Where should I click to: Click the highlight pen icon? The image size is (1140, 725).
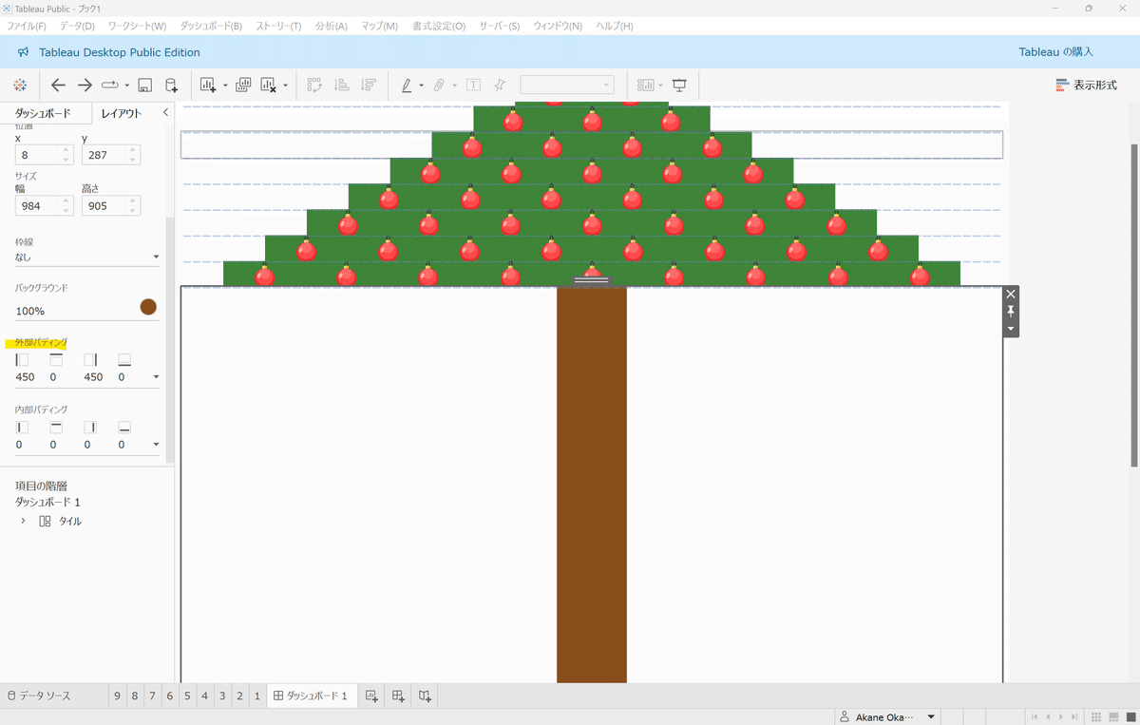click(407, 86)
